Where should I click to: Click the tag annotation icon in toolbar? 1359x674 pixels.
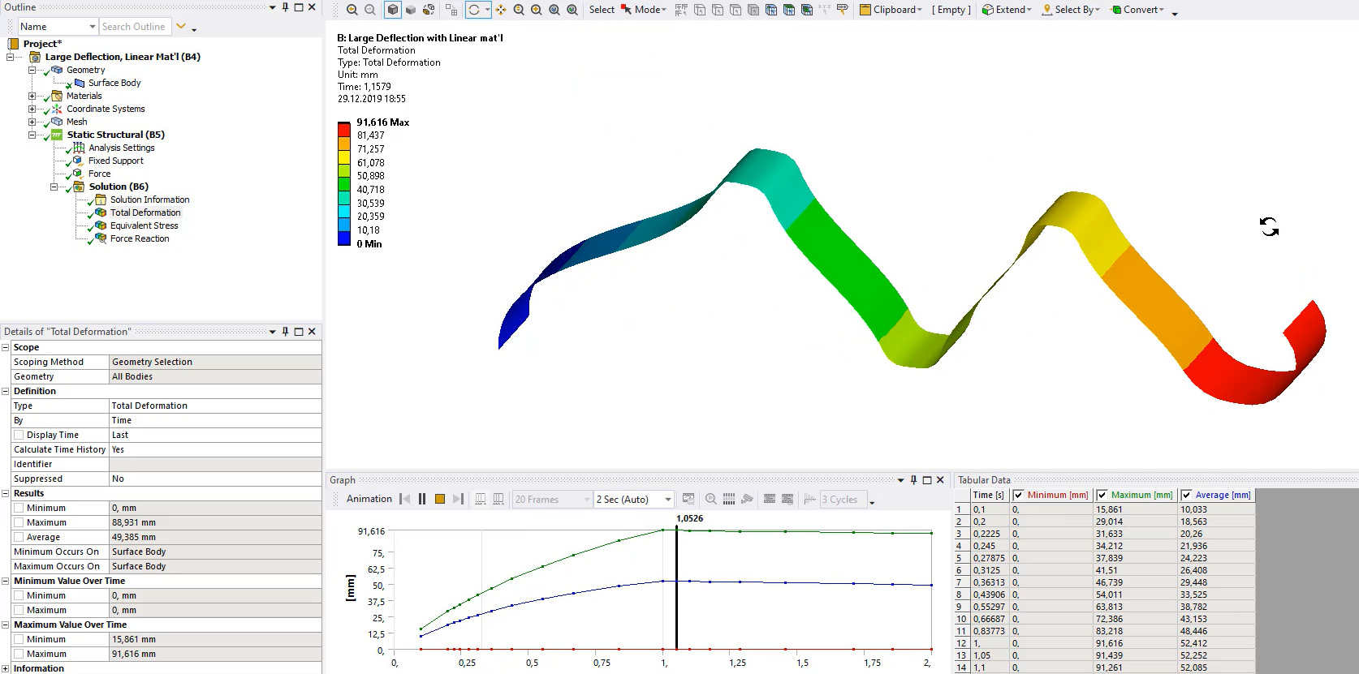843,10
